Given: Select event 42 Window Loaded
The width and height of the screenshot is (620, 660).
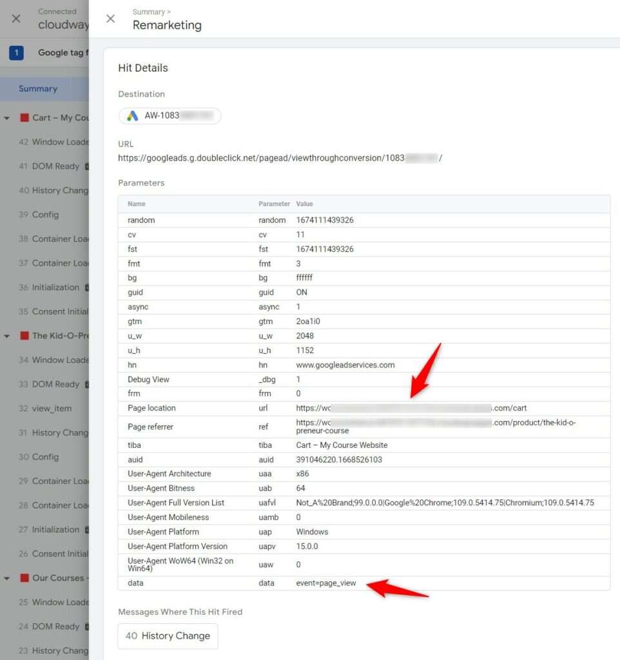Looking at the screenshot, I should point(53,142).
